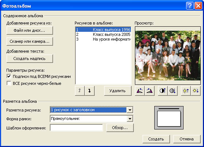204x147 pixels.
Task: Enable 'ВСЕ рисунки черно-белые' checkbox
Action: [9, 83]
